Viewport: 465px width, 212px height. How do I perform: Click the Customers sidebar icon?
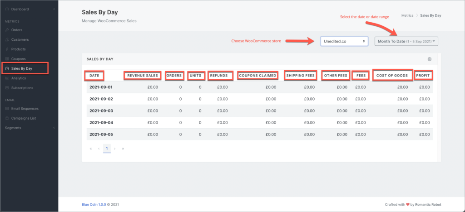(7, 39)
